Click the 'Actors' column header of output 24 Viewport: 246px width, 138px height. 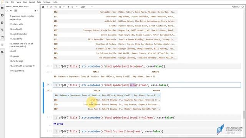pos(156,90)
